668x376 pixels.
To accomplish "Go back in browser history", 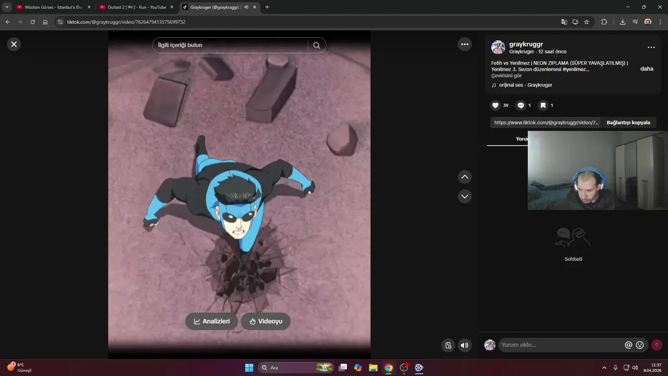I will 7,22.
